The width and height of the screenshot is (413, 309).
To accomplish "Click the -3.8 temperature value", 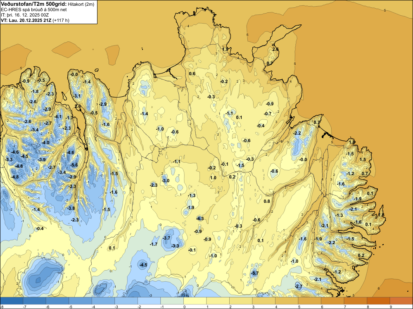I will [x=71, y=208].
